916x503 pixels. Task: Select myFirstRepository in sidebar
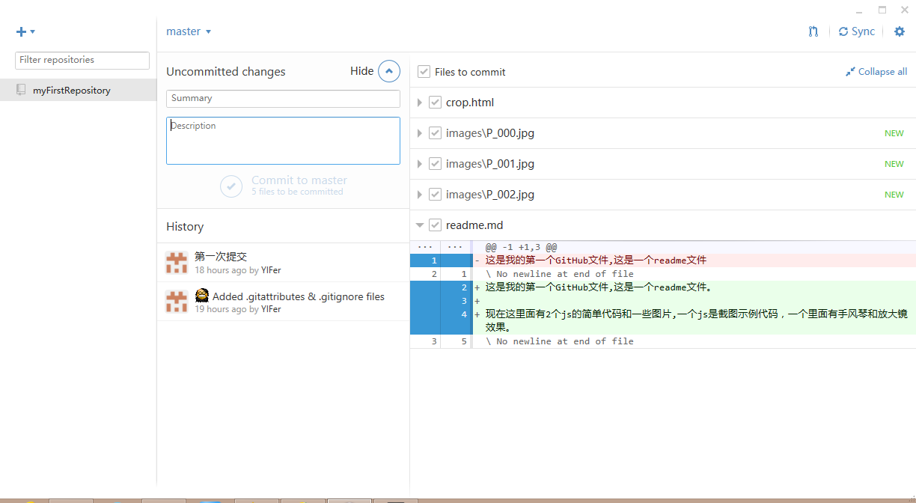(x=79, y=90)
